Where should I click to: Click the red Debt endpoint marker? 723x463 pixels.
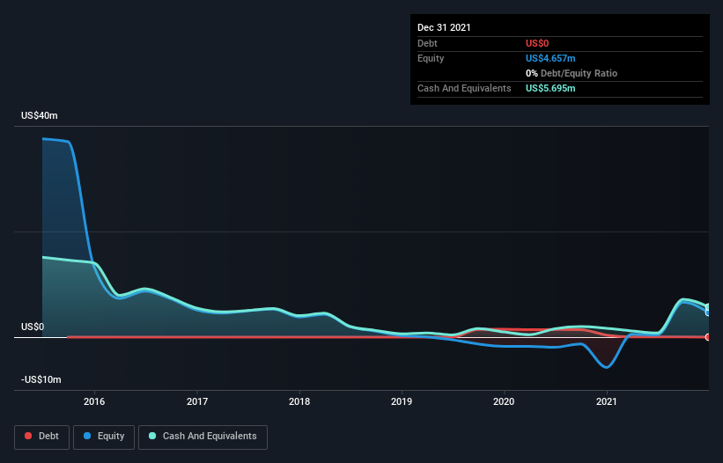[x=708, y=337]
